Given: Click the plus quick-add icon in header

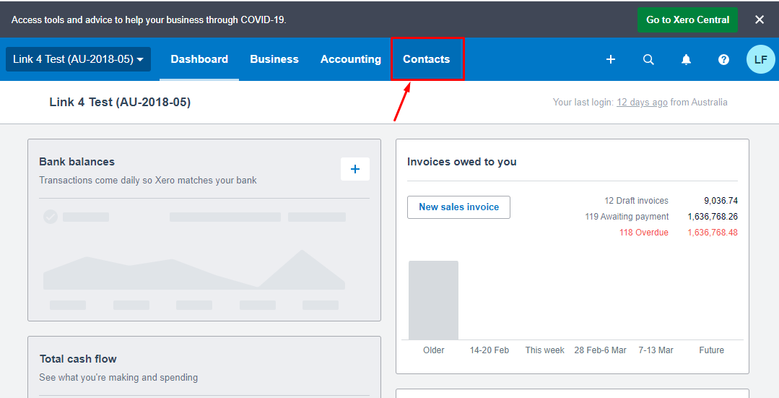Looking at the screenshot, I should coord(611,60).
